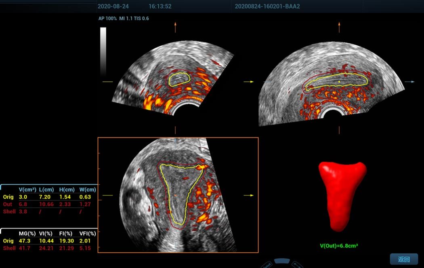Select the Orig row in volume table
This screenshot has height=268, width=424.
pyautogui.click(x=48, y=197)
